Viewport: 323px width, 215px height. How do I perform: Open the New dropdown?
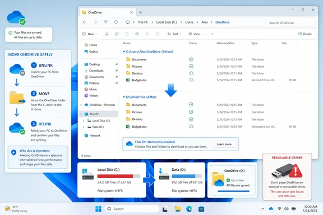click(90, 34)
